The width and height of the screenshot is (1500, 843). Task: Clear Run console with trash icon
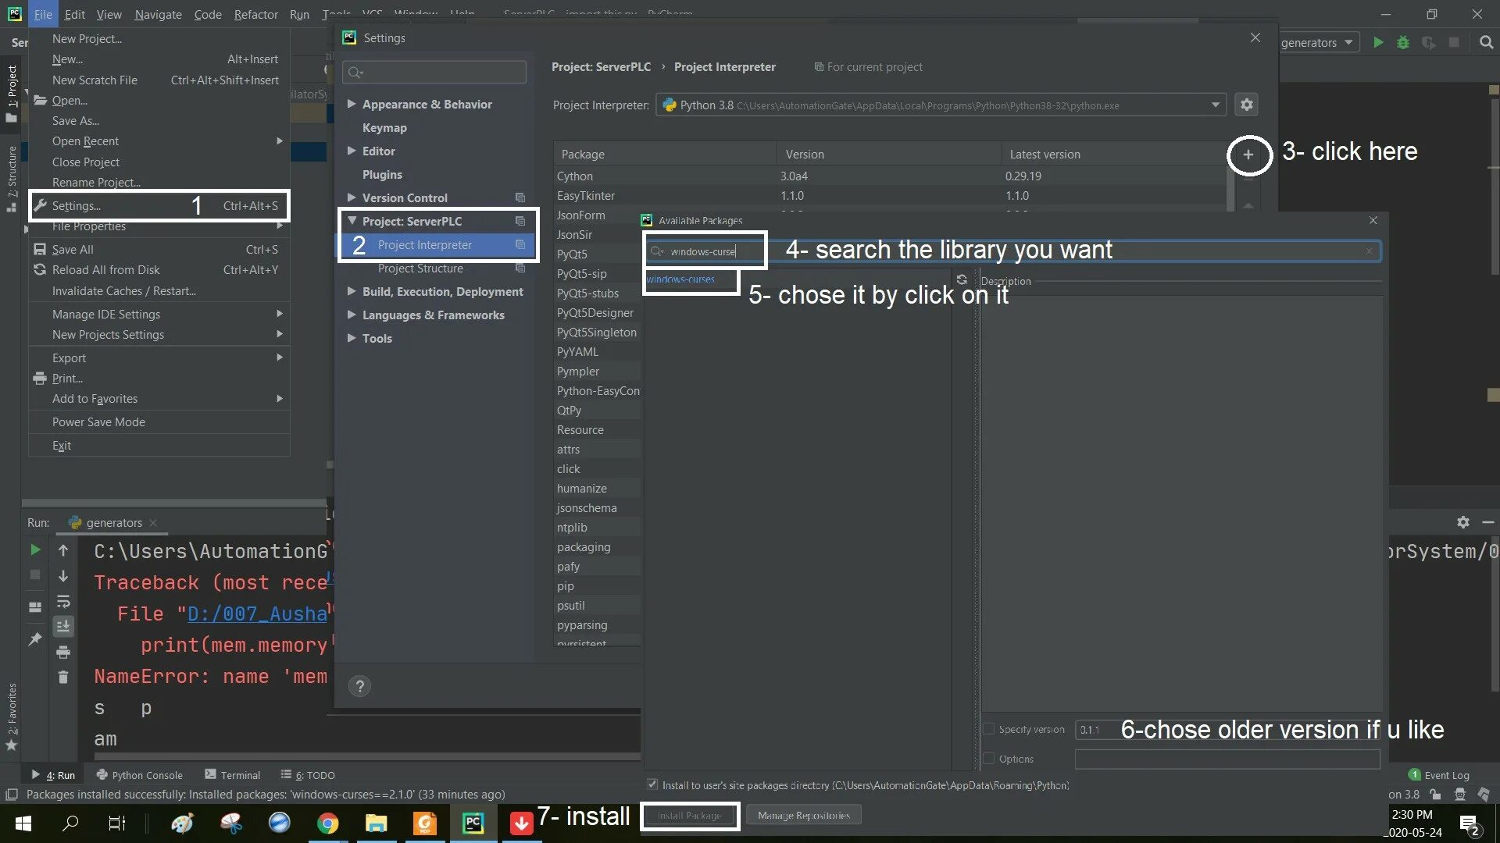pyautogui.click(x=63, y=677)
